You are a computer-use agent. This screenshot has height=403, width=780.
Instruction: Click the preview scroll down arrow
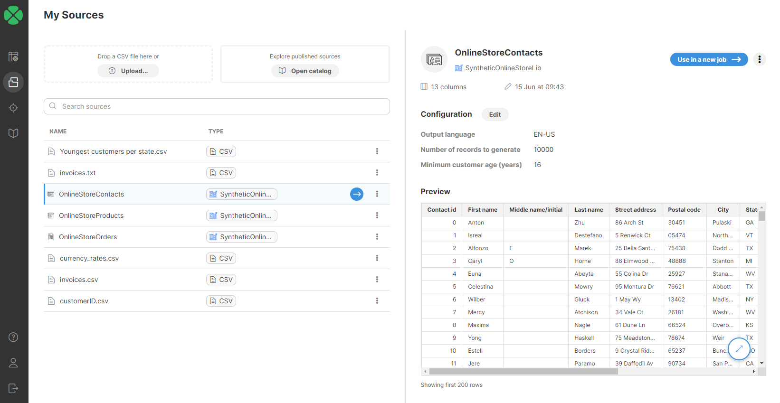point(762,363)
